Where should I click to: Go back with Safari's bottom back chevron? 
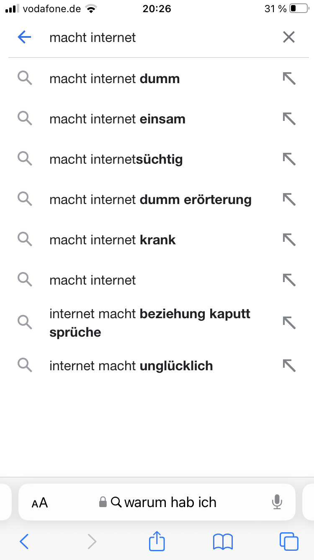pos(24,542)
